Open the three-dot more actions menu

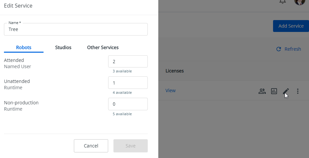click(x=298, y=91)
